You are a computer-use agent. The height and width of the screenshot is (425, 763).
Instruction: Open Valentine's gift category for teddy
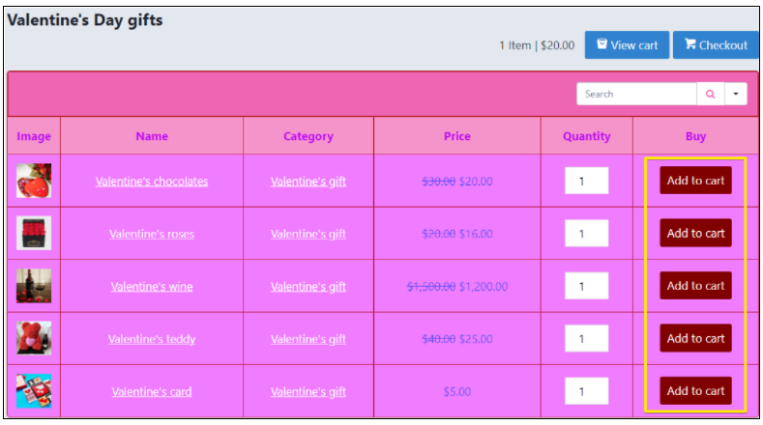tap(308, 339)
